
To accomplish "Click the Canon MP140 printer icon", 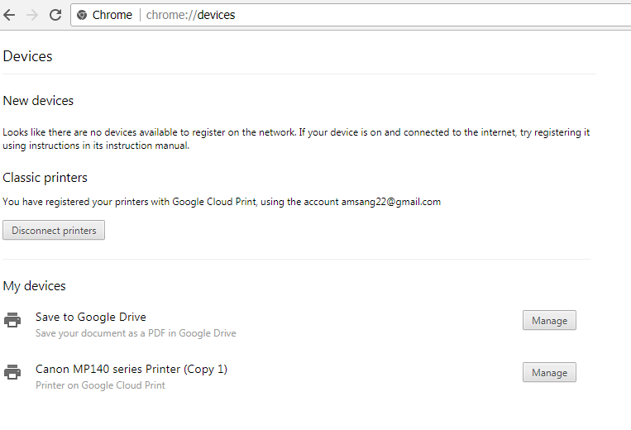I will click(x=12, y=372).
